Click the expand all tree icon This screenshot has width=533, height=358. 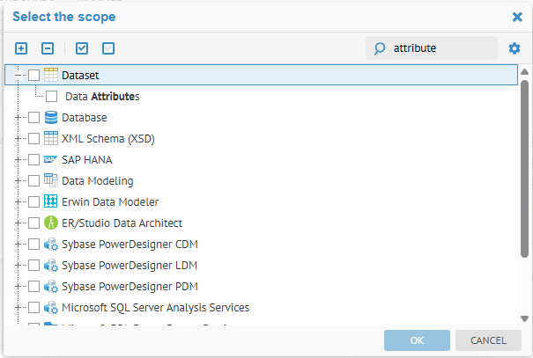(21, 48)
